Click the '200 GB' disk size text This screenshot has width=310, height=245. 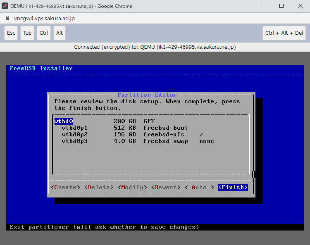pyautogui.click(x=125, y=121)
